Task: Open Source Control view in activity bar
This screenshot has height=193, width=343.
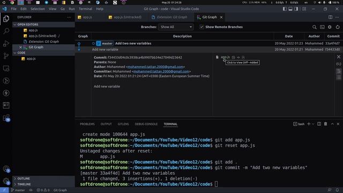Action: point(6,56)
